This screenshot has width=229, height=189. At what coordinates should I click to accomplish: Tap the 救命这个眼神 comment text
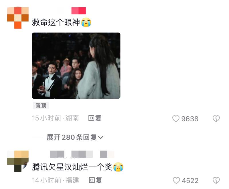tap(56, 22)
